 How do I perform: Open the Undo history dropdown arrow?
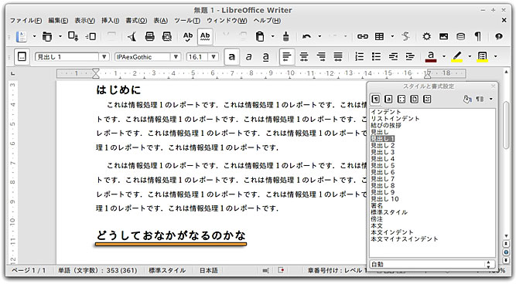point(320,36)
